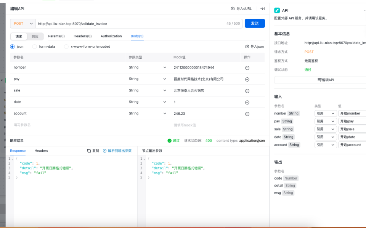The height and width of the screenshot is (228, 366).
Task: Open the 引用 dropdown for sale input
Action: 326,129
